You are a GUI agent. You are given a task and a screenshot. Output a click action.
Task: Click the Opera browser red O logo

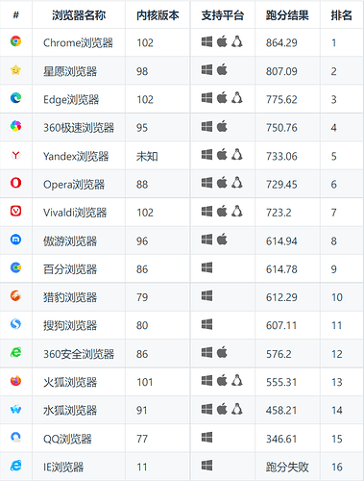click(x=15, y=183)
